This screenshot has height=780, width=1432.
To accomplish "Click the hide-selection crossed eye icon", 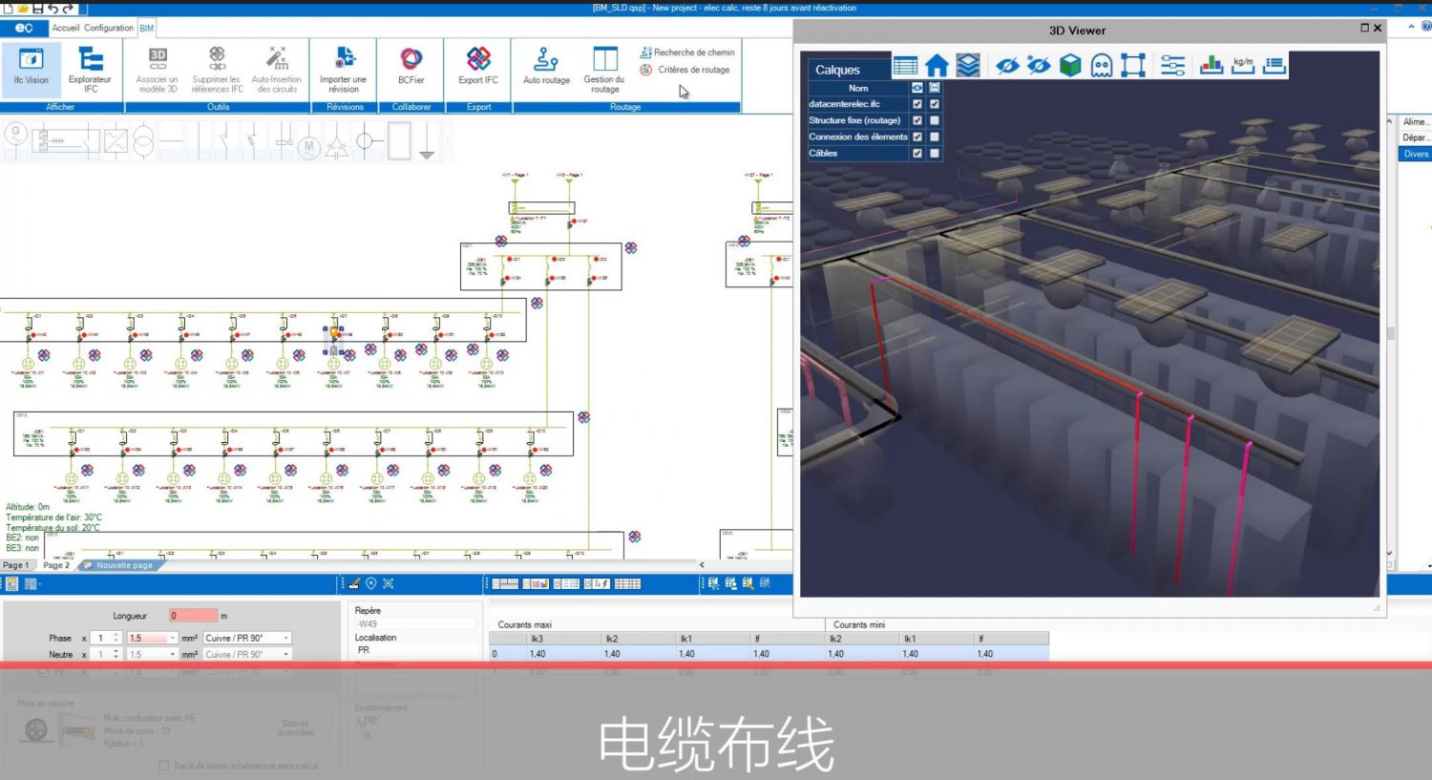I will tap(1007, 66).
